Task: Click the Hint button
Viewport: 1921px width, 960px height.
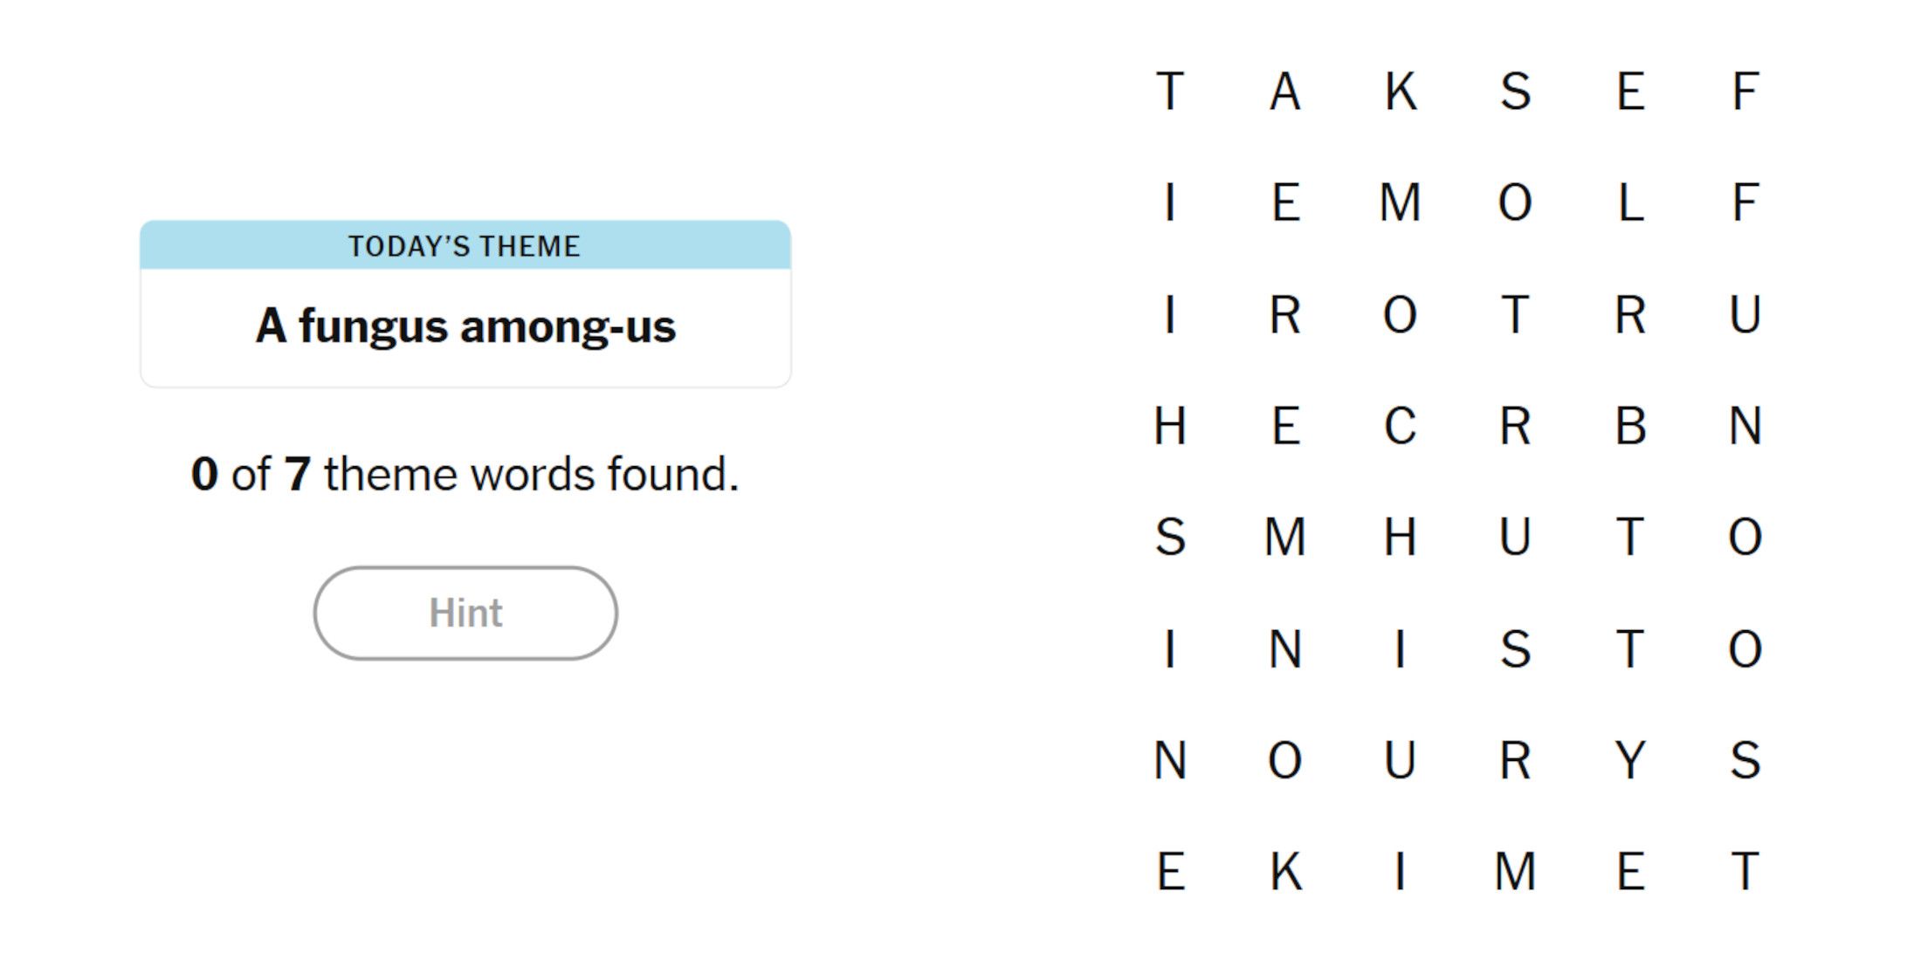Action: (465, 613)
